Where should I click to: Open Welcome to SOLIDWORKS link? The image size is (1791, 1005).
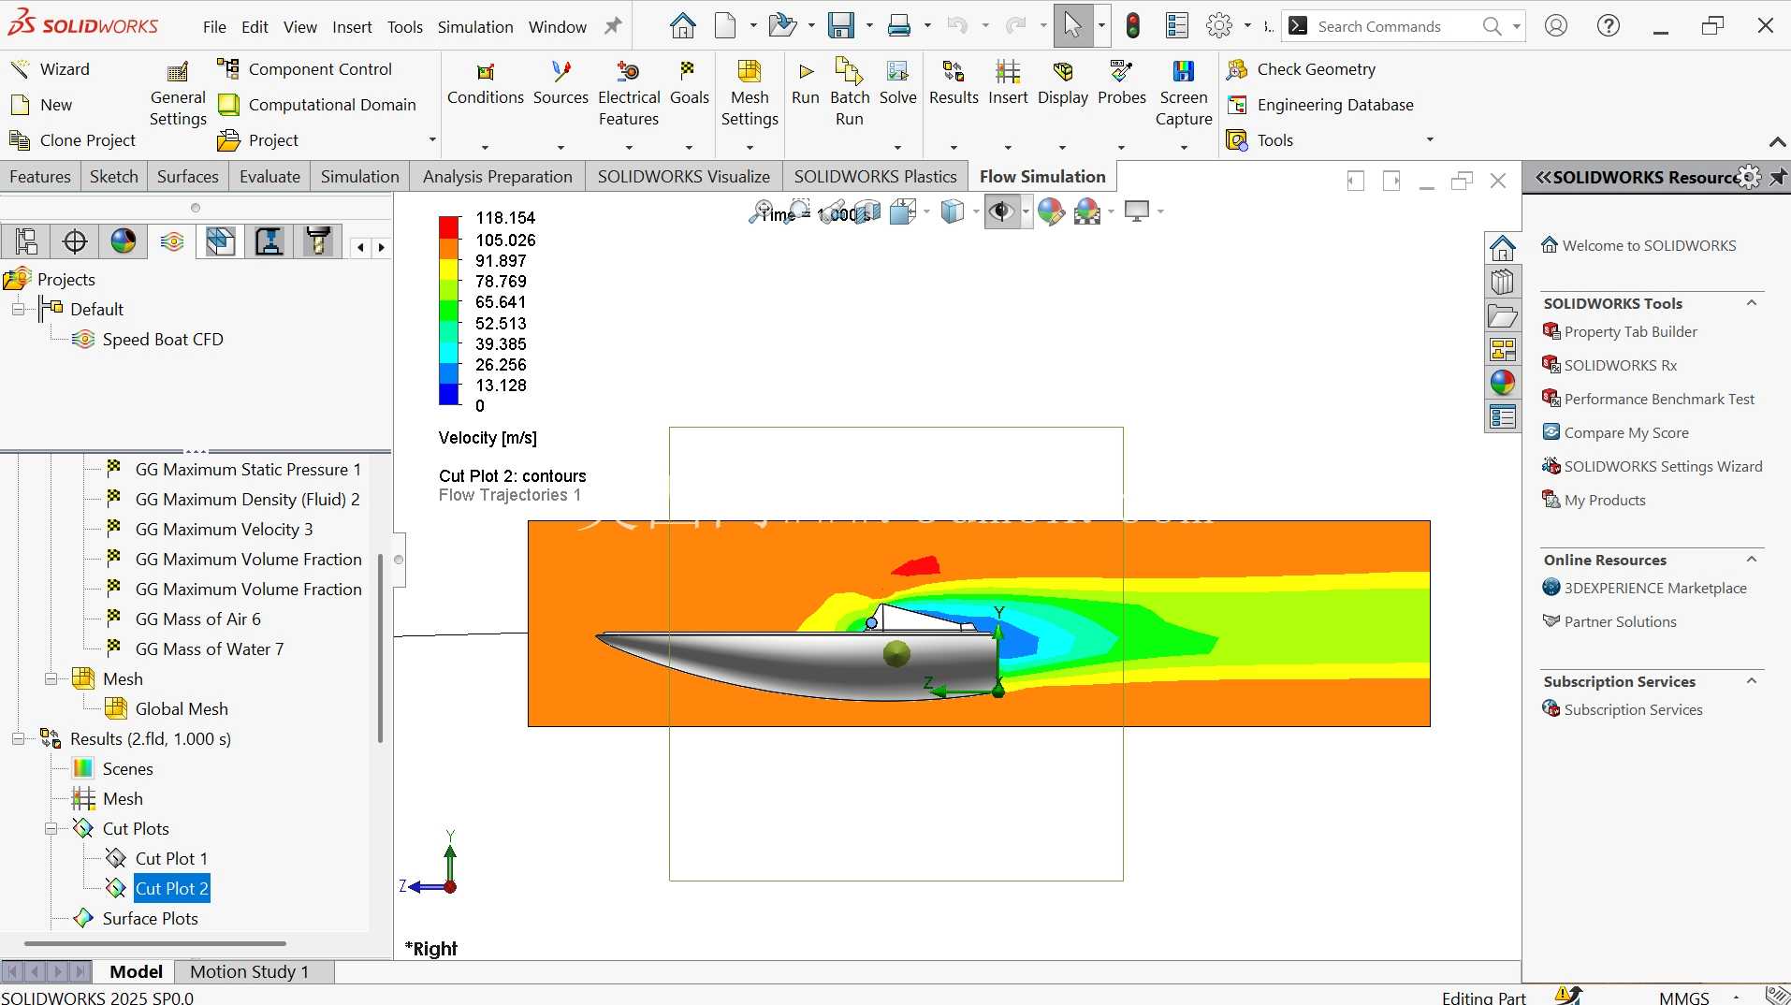click(1638, 245)
